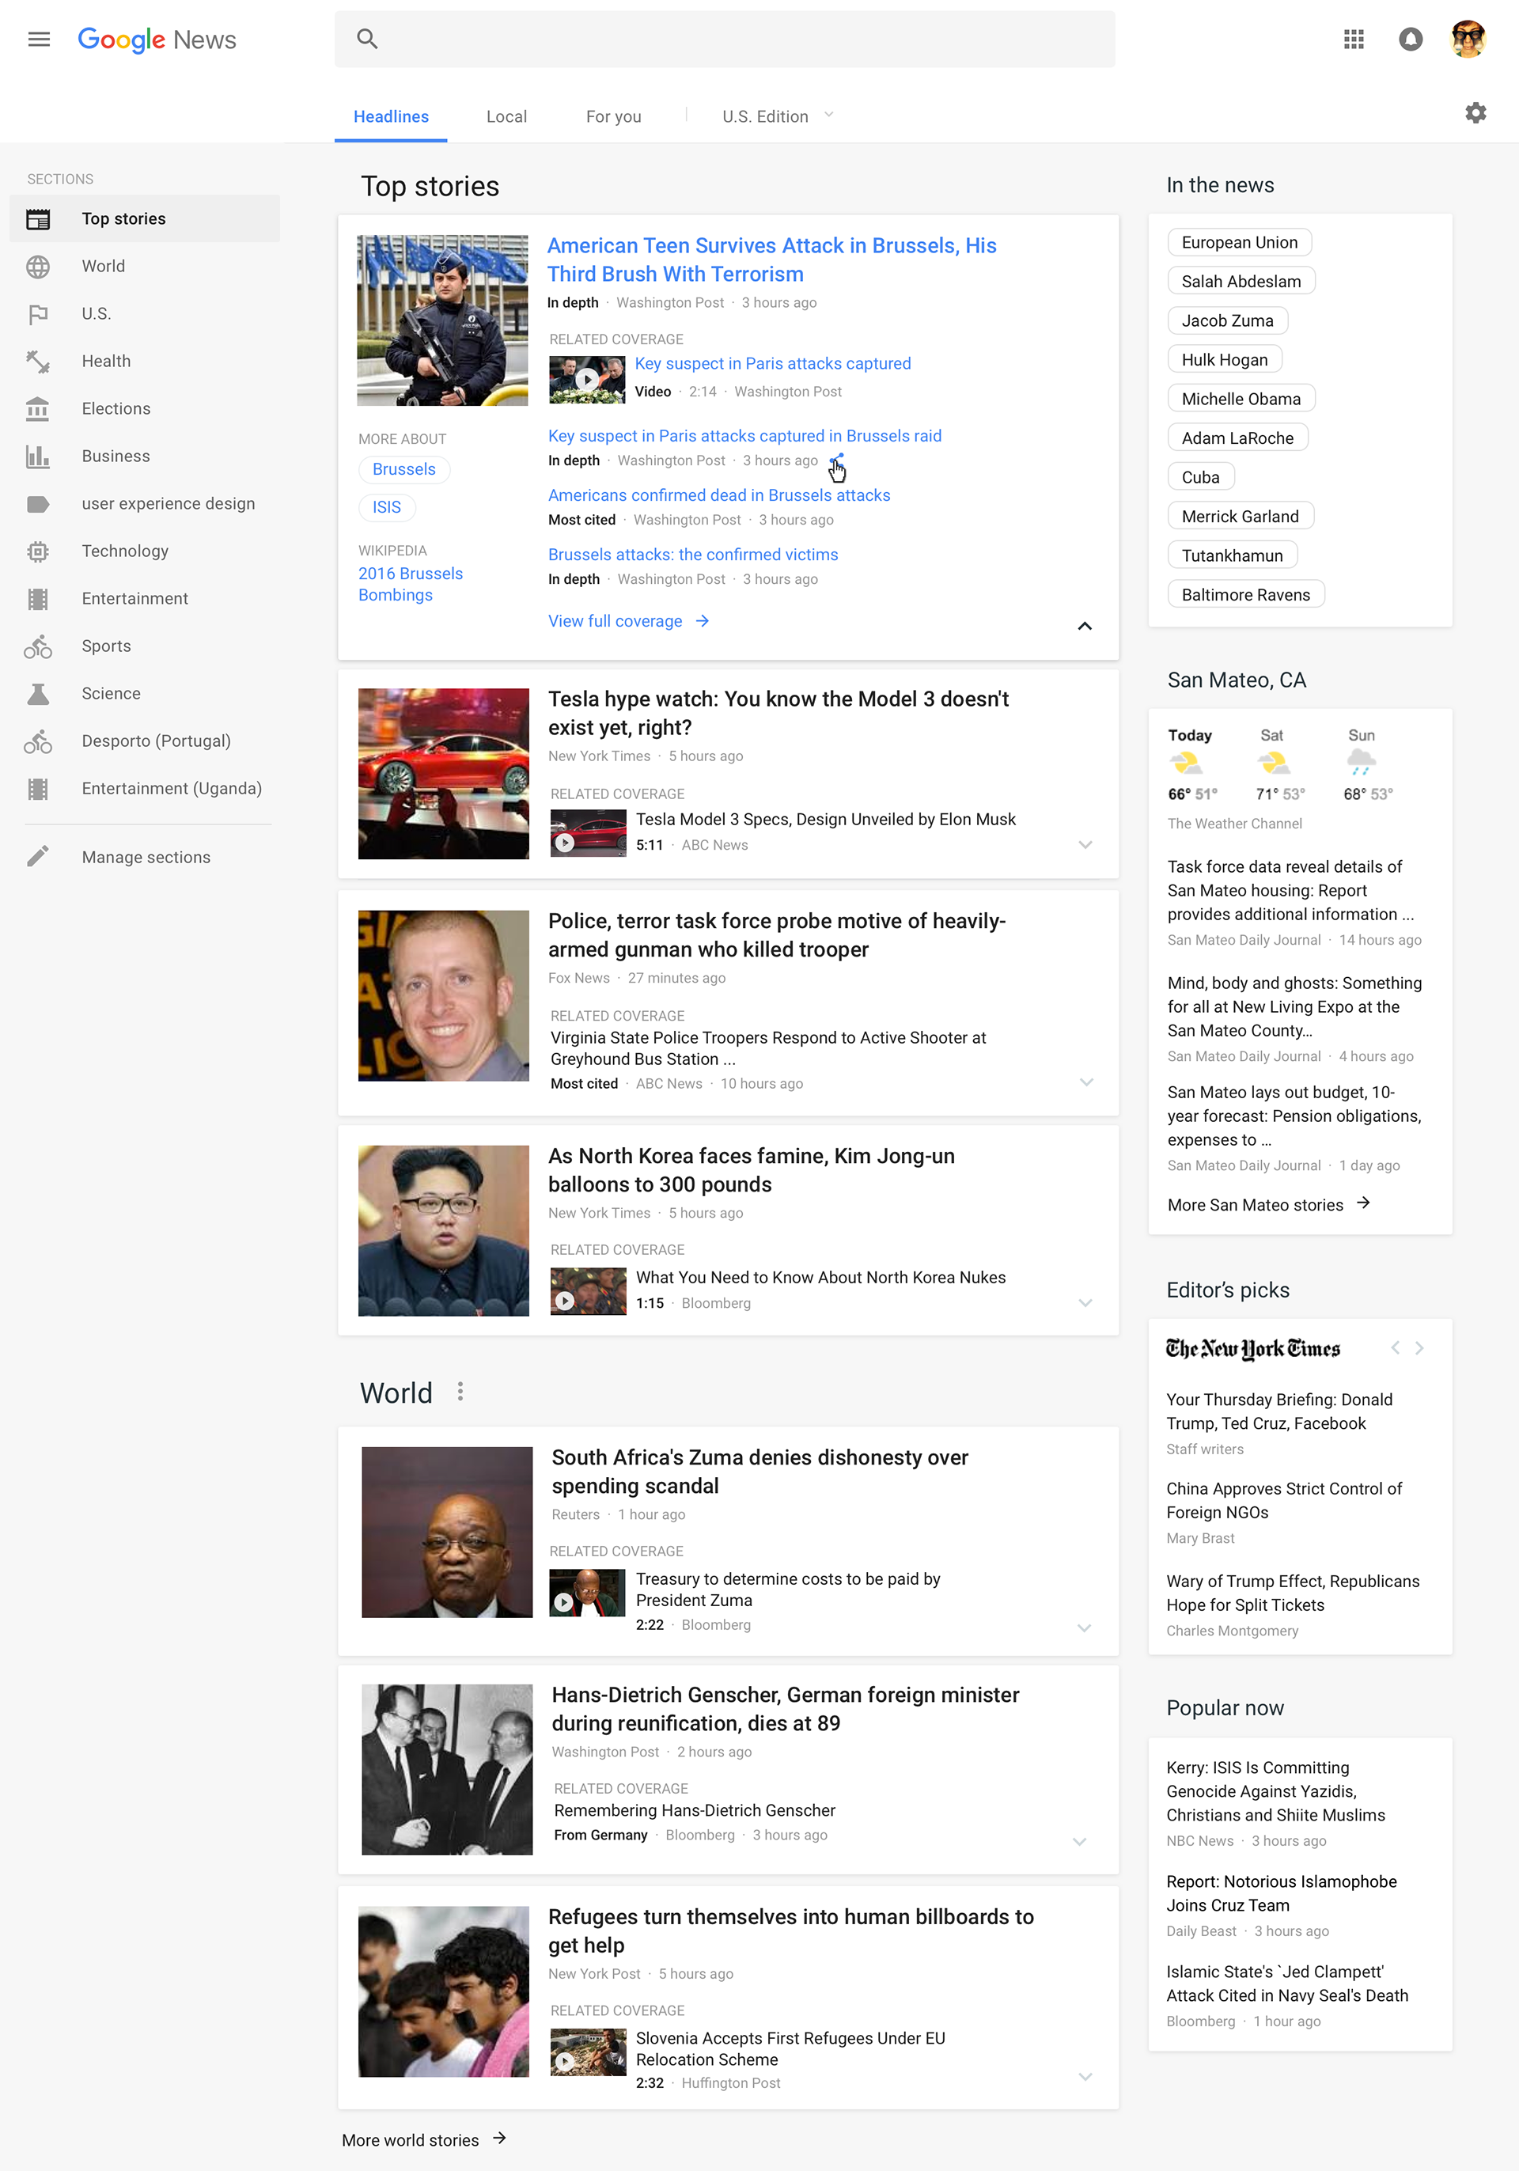Click the ISIS topic chip
The image size is (1519, 2171).
click(387, 507)
